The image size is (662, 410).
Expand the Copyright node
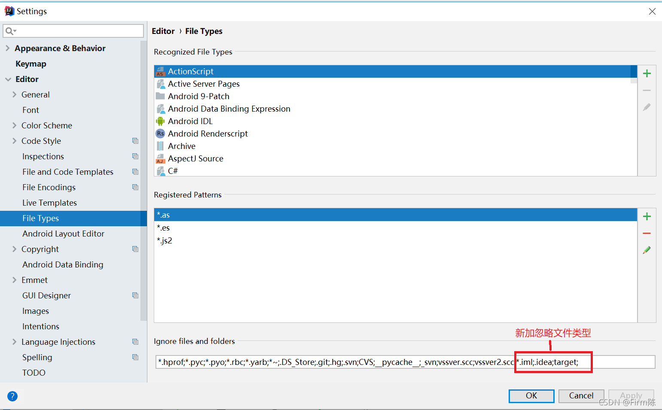[15, 249]
